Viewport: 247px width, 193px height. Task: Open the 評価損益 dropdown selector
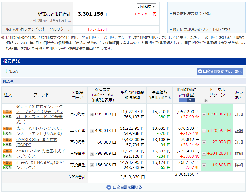[146, 7]
